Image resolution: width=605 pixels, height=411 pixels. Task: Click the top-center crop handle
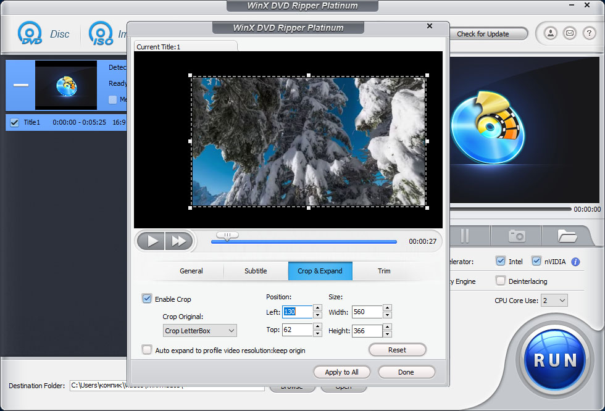click(308, 75)
